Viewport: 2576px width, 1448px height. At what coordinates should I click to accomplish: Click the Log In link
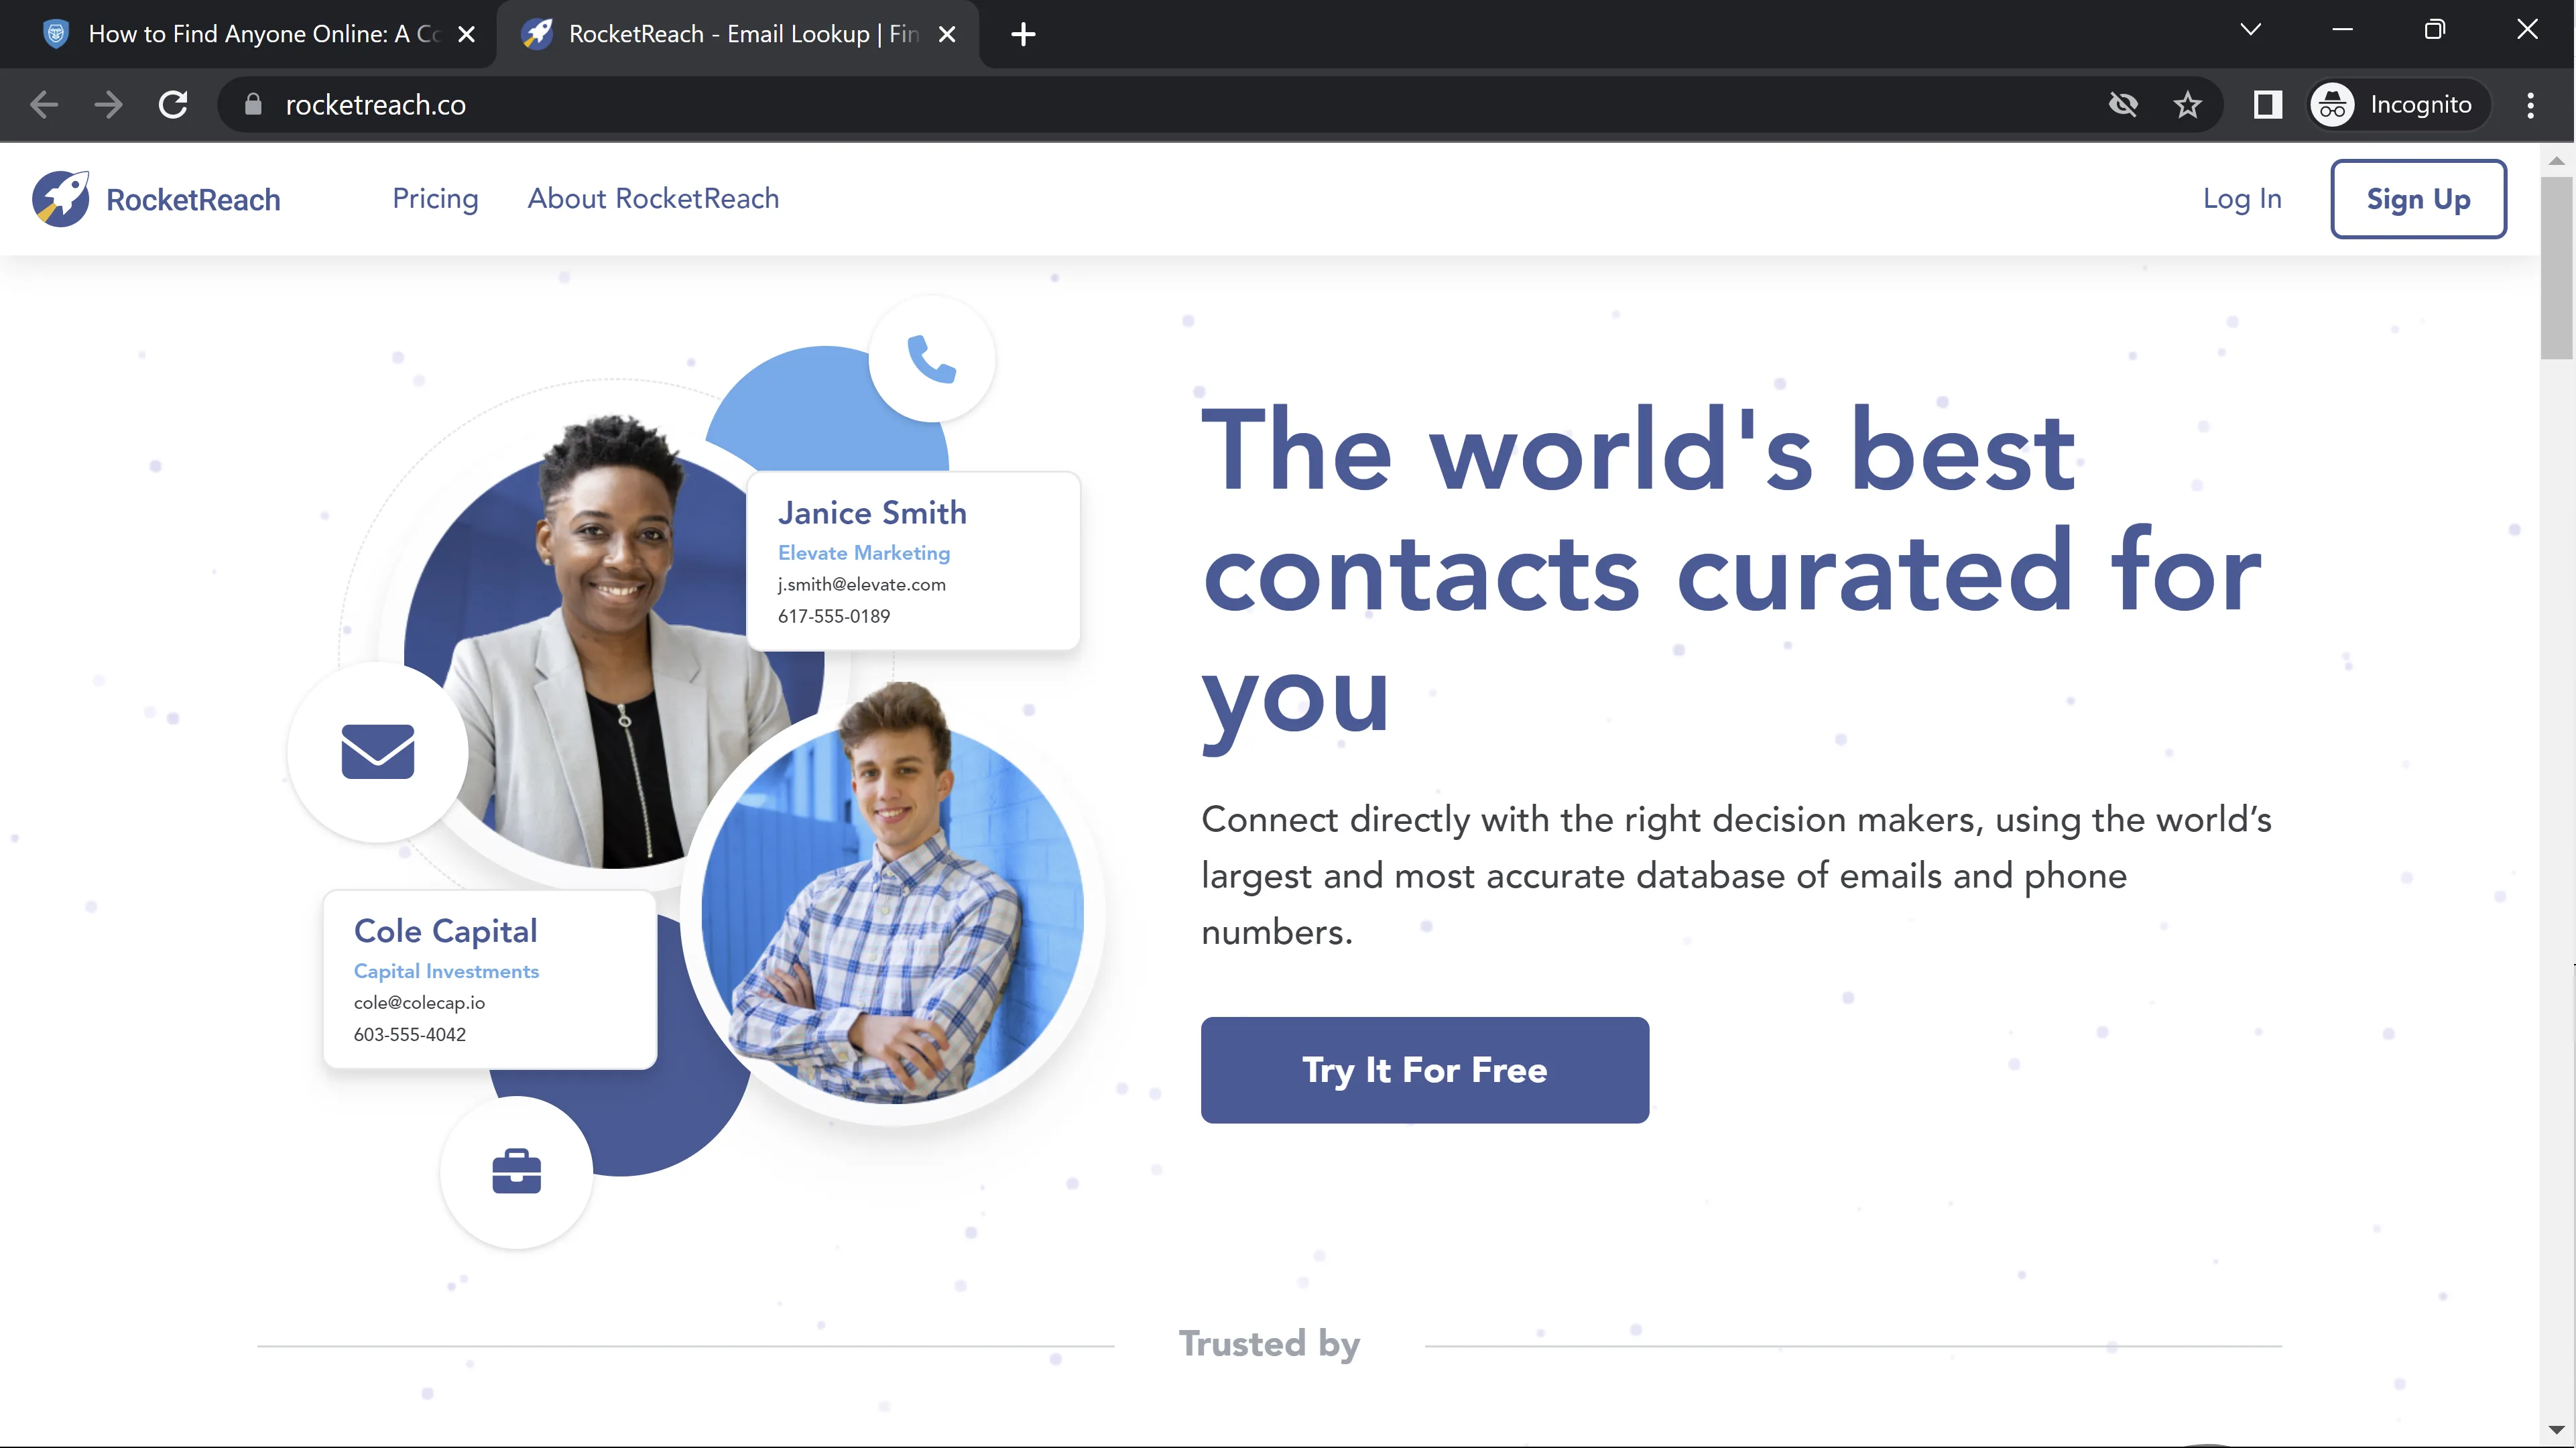click(x=2242, y=199)
